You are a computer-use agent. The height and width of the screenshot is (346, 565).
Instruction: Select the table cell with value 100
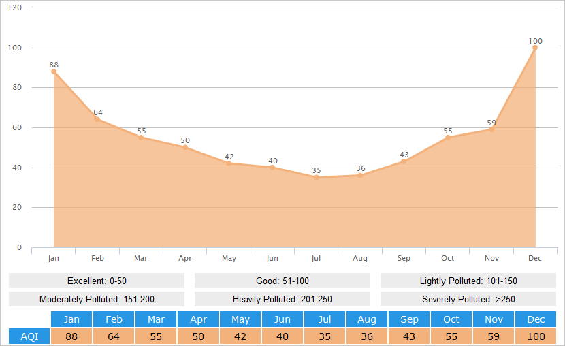click(536, 336)
